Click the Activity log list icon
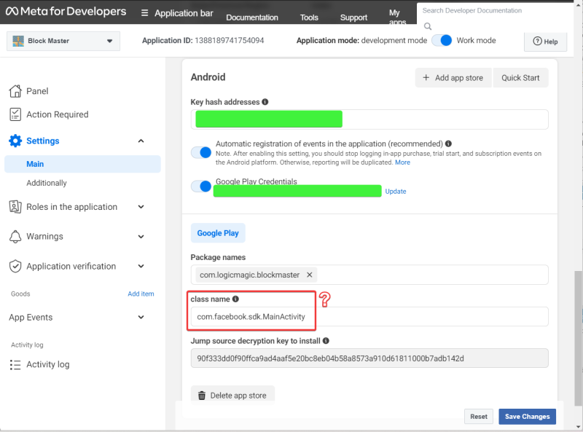The image size is (583, 432). pos(15,365)
